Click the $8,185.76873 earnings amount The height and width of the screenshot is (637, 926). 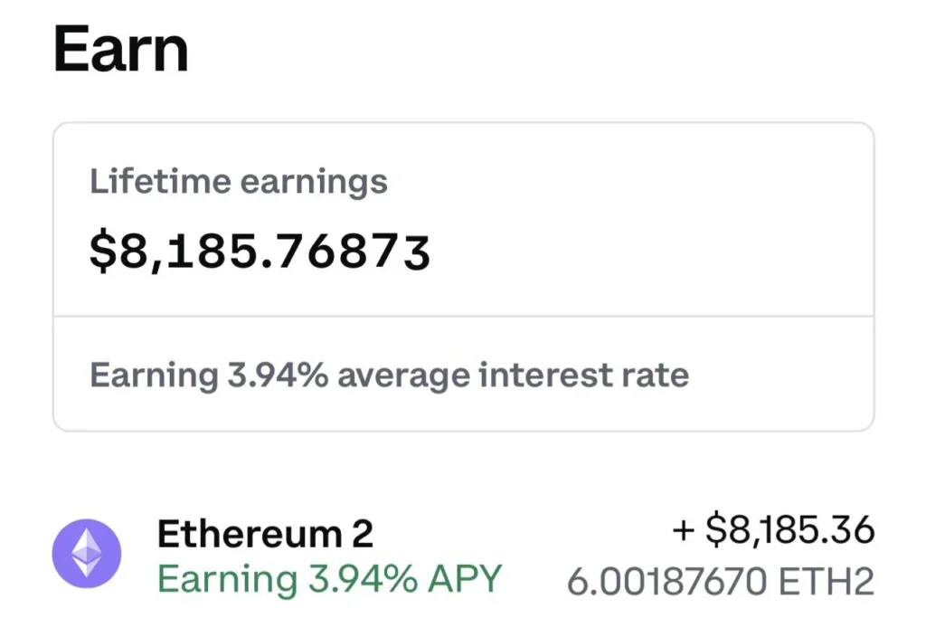(260, 252)
